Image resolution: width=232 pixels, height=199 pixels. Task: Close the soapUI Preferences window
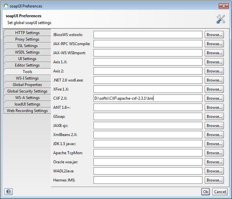click(224, 6)
